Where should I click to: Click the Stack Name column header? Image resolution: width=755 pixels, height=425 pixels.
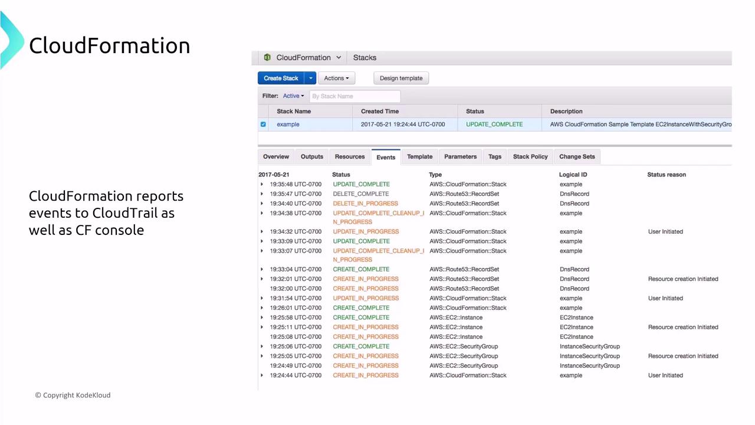click(x=294, y=111)
